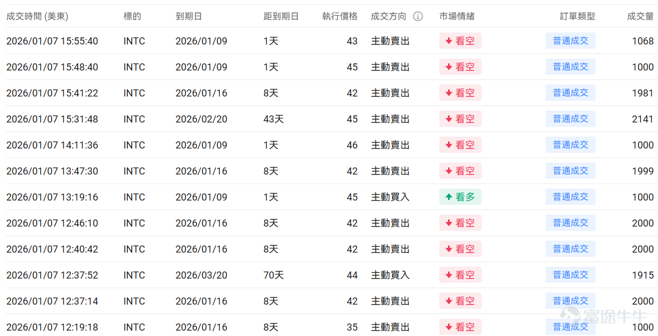
Task: Click 普通成交 tag in the 15:31:48 row
Action: [x=571, y=119]
